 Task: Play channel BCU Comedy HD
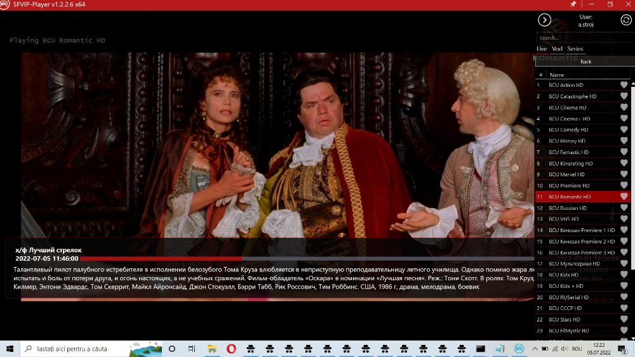(583, 130)
